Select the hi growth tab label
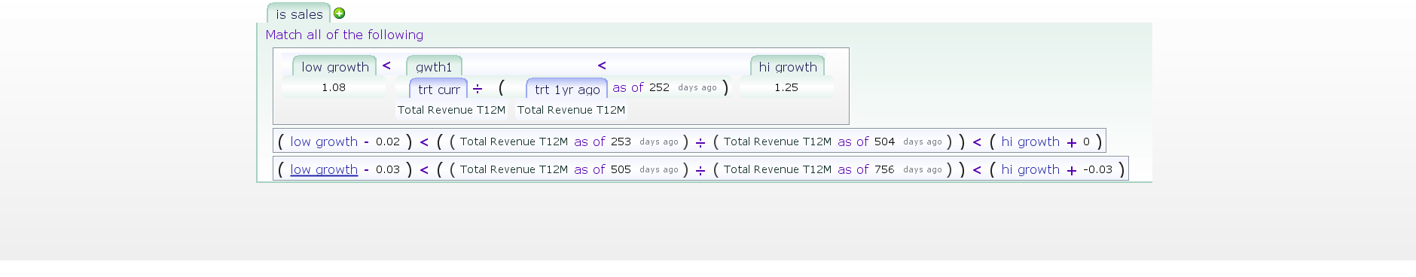 tap(787, 67)
